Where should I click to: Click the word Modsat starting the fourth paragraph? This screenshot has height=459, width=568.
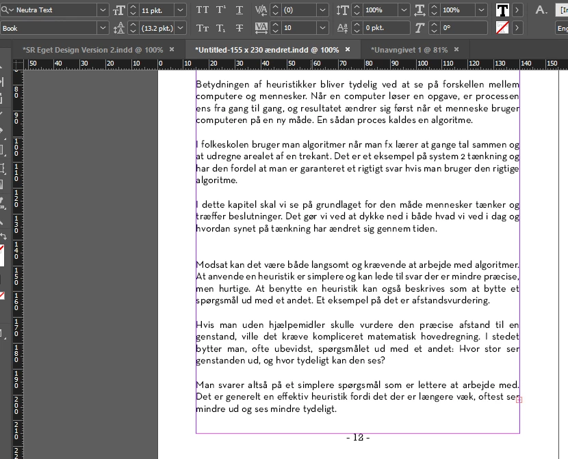(211, 264)
